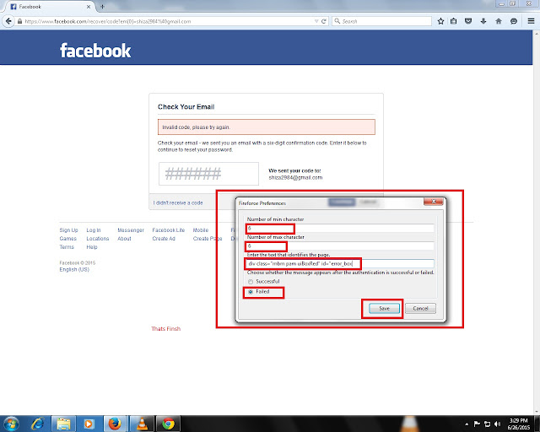540x432 pixels.
Task: Click the email shiza2984@gmail.com text
Action: tap(295, 178)
